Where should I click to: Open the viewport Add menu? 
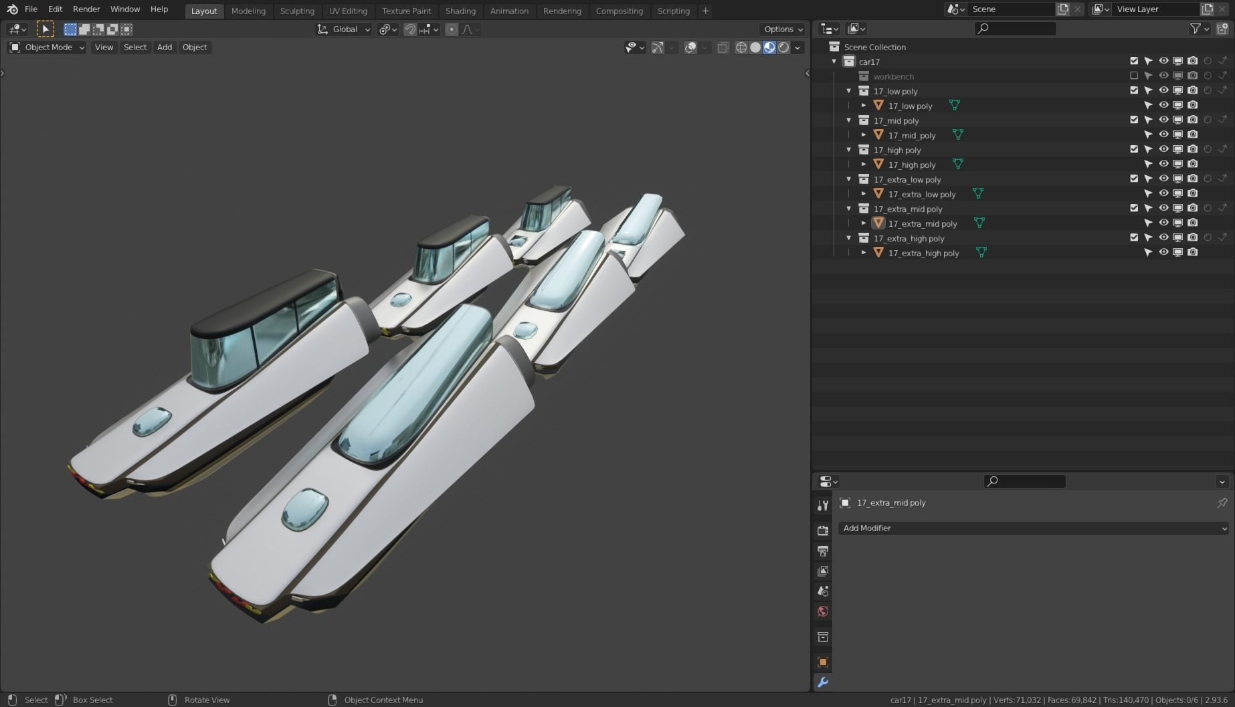165,47
